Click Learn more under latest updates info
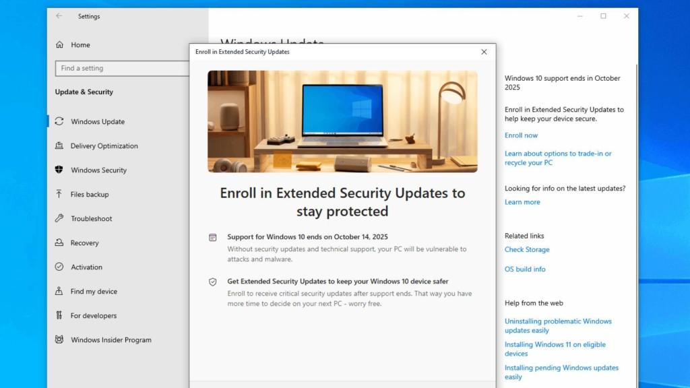This screenshot has height=388, width=690. pos(522,201)
